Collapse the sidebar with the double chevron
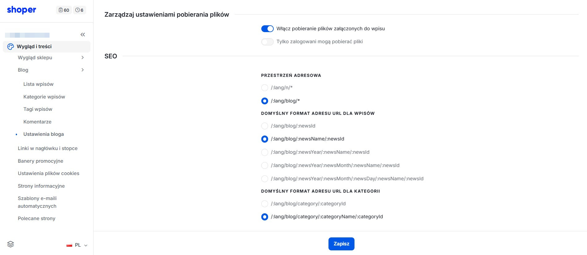Screen dimensions: 587x255 click(x=83, y=35)
